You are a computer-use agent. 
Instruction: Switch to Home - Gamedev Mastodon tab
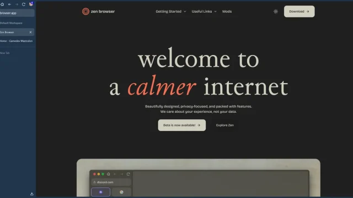tap(16, 41)
